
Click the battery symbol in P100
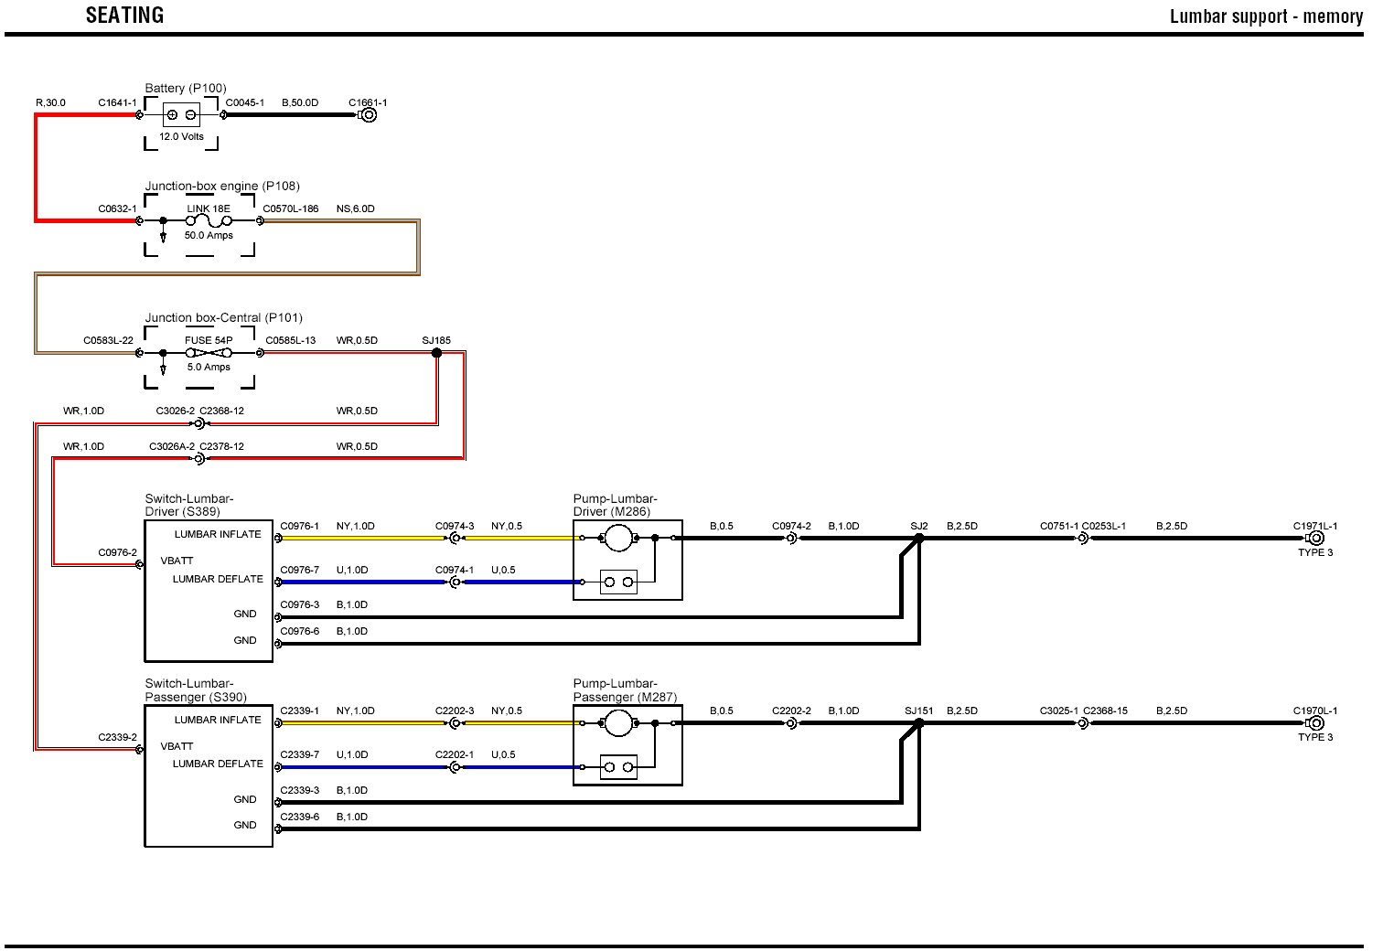point(181,115)
